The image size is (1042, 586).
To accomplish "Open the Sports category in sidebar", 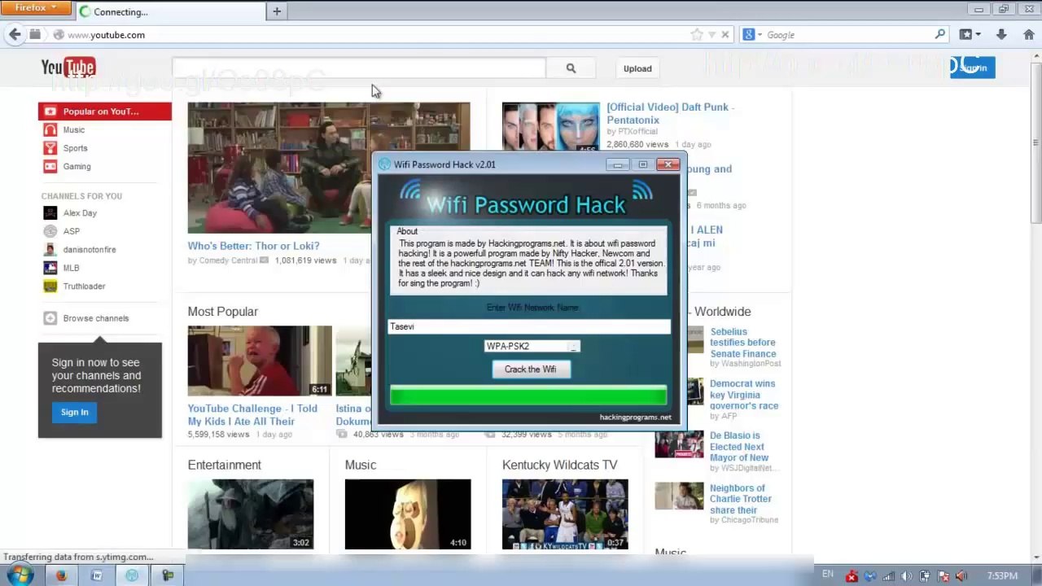I will click(75, 148).
